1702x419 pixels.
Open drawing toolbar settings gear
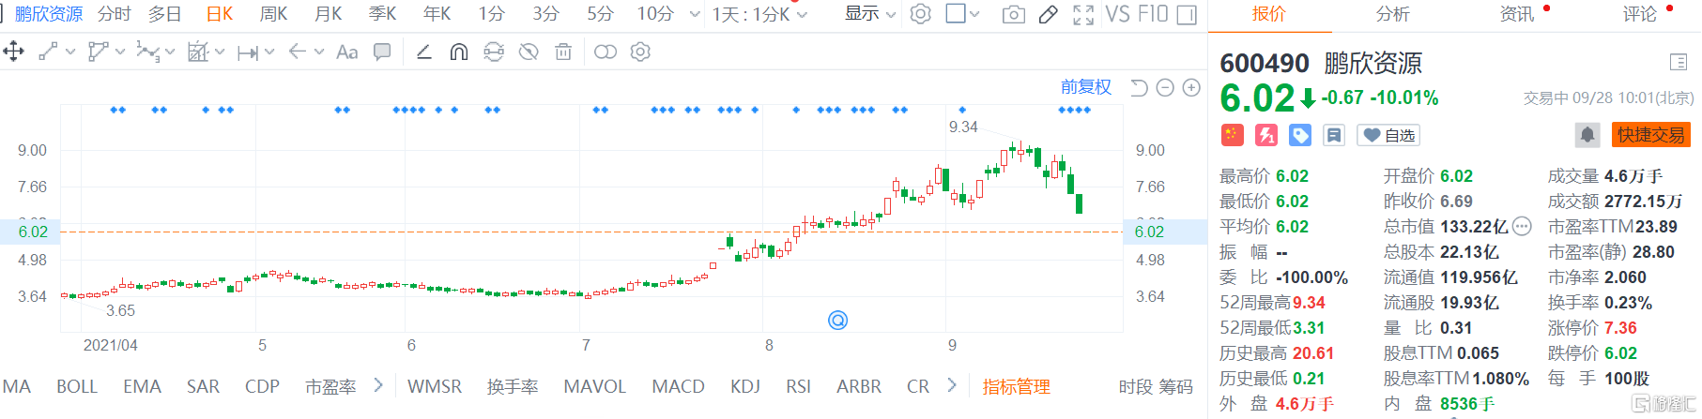(640, 52)
